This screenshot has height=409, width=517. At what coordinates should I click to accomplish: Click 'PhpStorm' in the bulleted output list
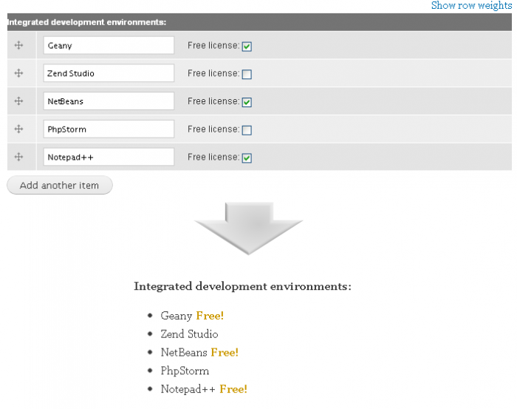point(185,371)
